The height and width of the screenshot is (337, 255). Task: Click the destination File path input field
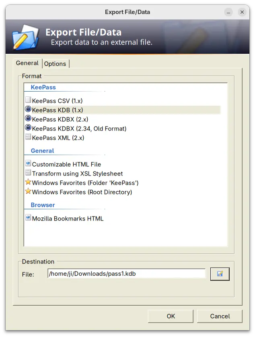tap(127, 274)
